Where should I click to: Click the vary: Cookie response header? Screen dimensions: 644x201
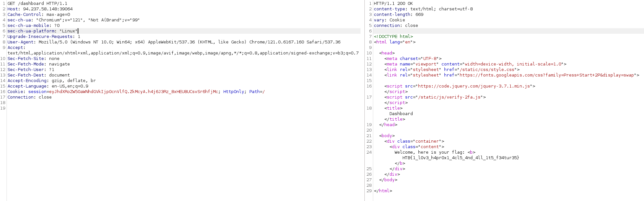click(389, 20)
